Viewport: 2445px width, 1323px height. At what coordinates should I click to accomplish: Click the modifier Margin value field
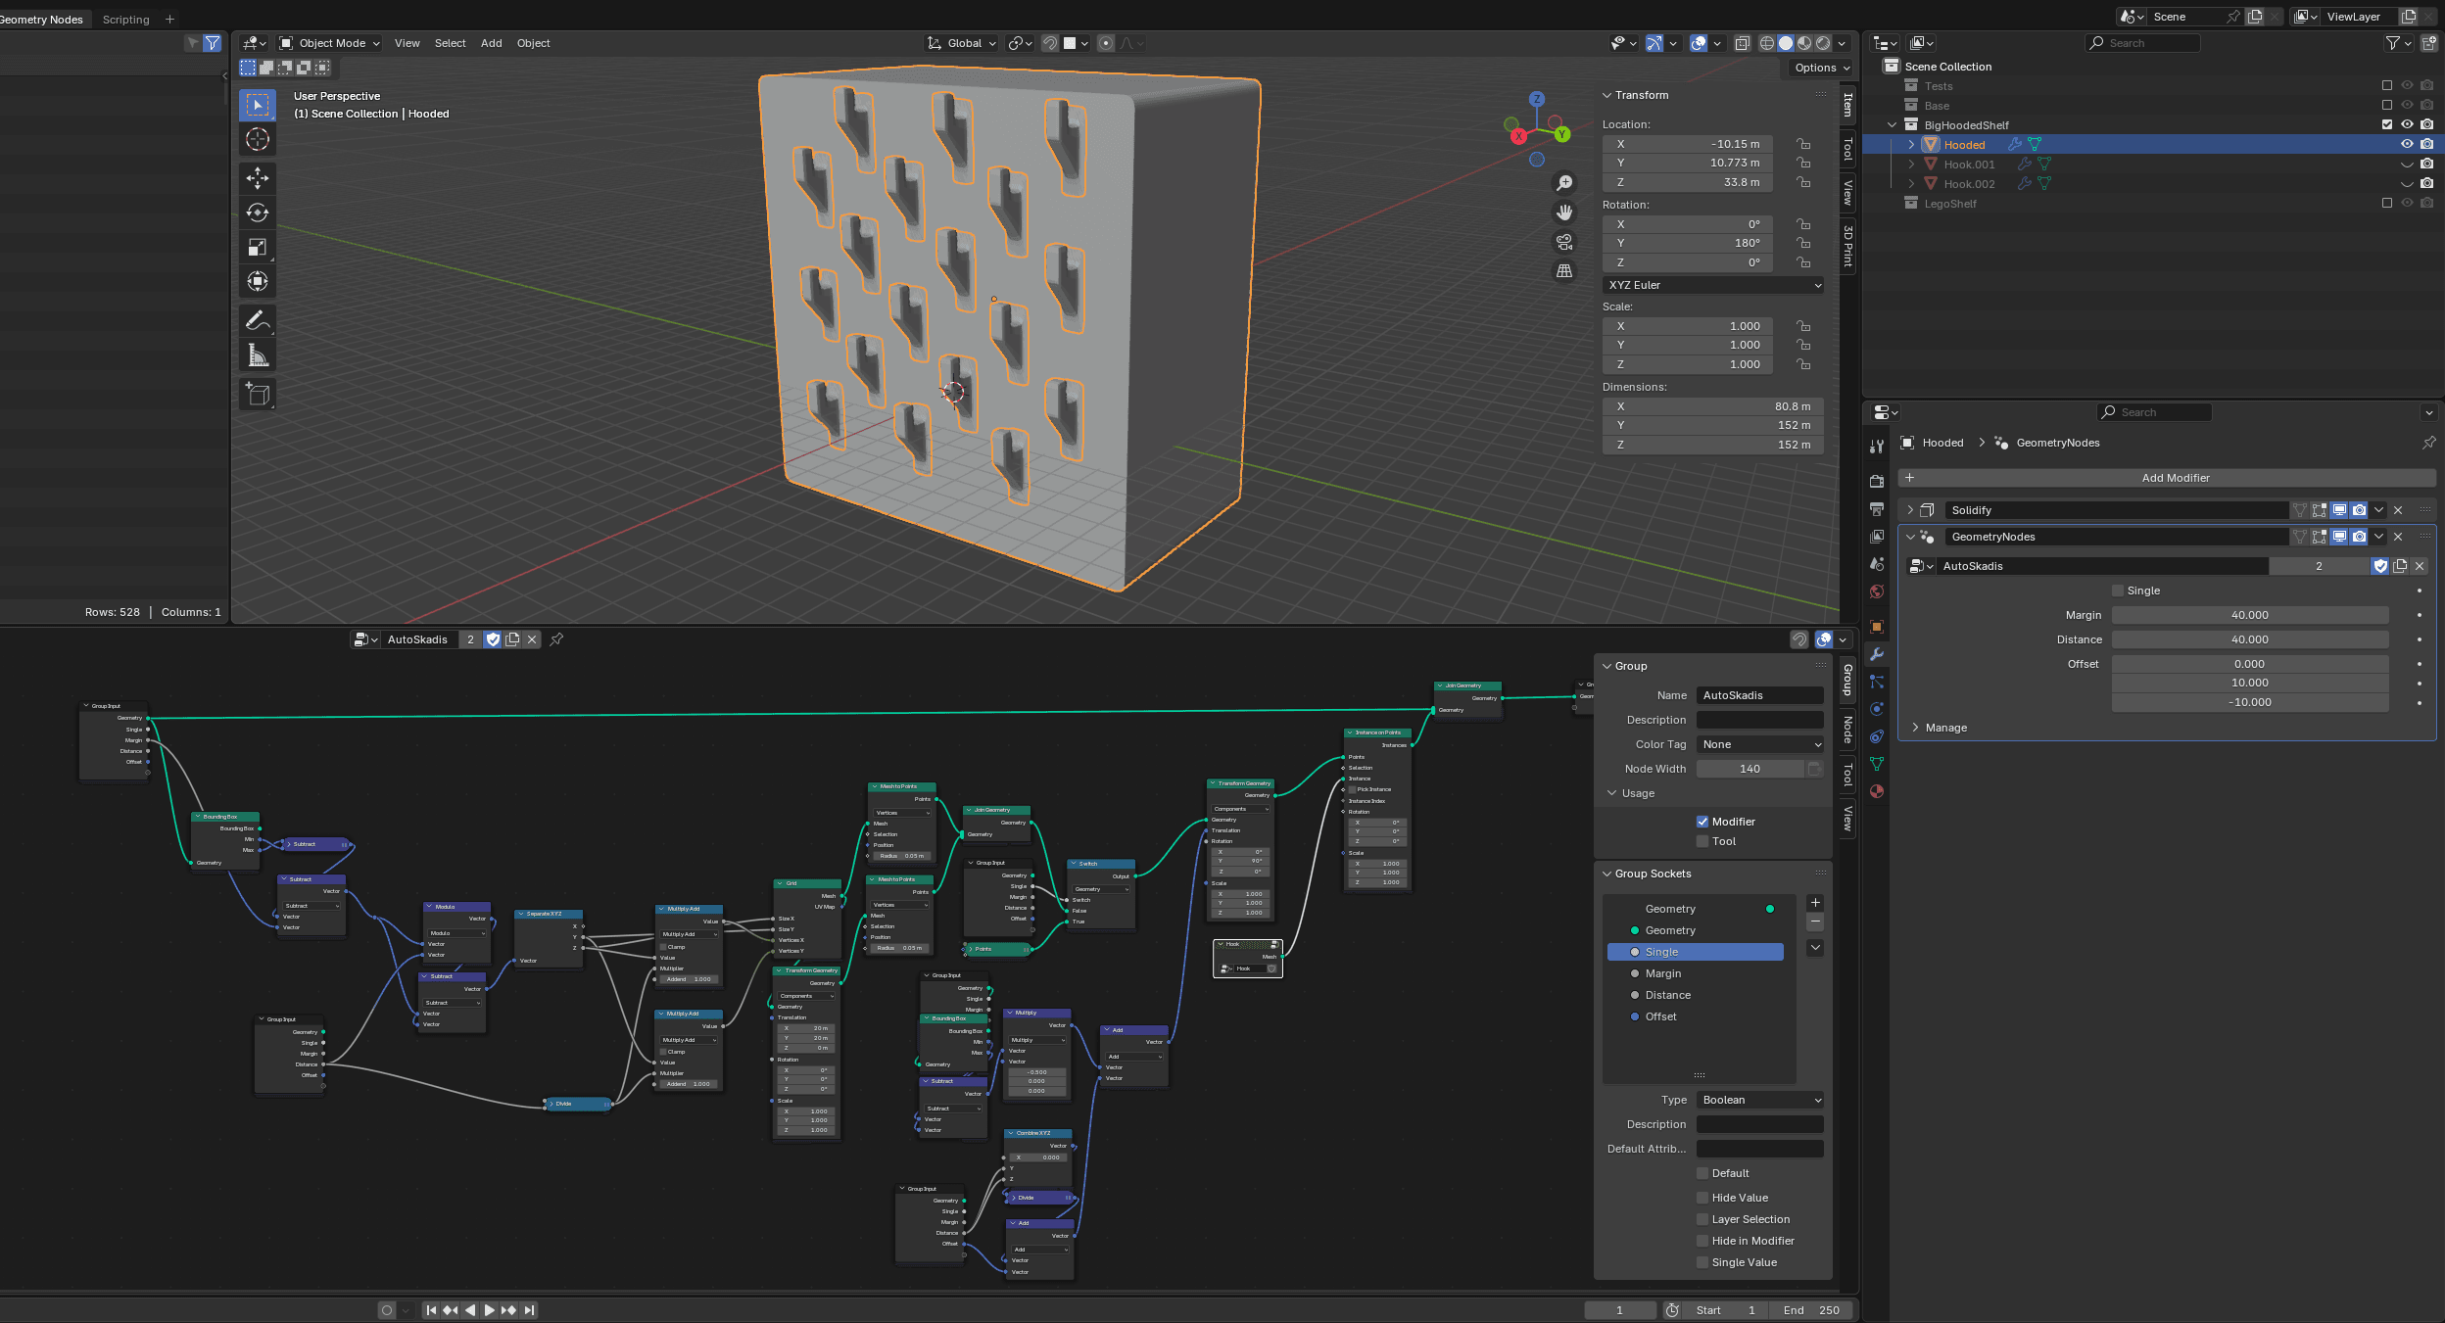tap(2249, 615)
